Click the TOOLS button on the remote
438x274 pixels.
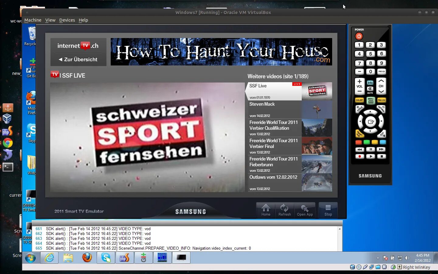tap(360, 109)
